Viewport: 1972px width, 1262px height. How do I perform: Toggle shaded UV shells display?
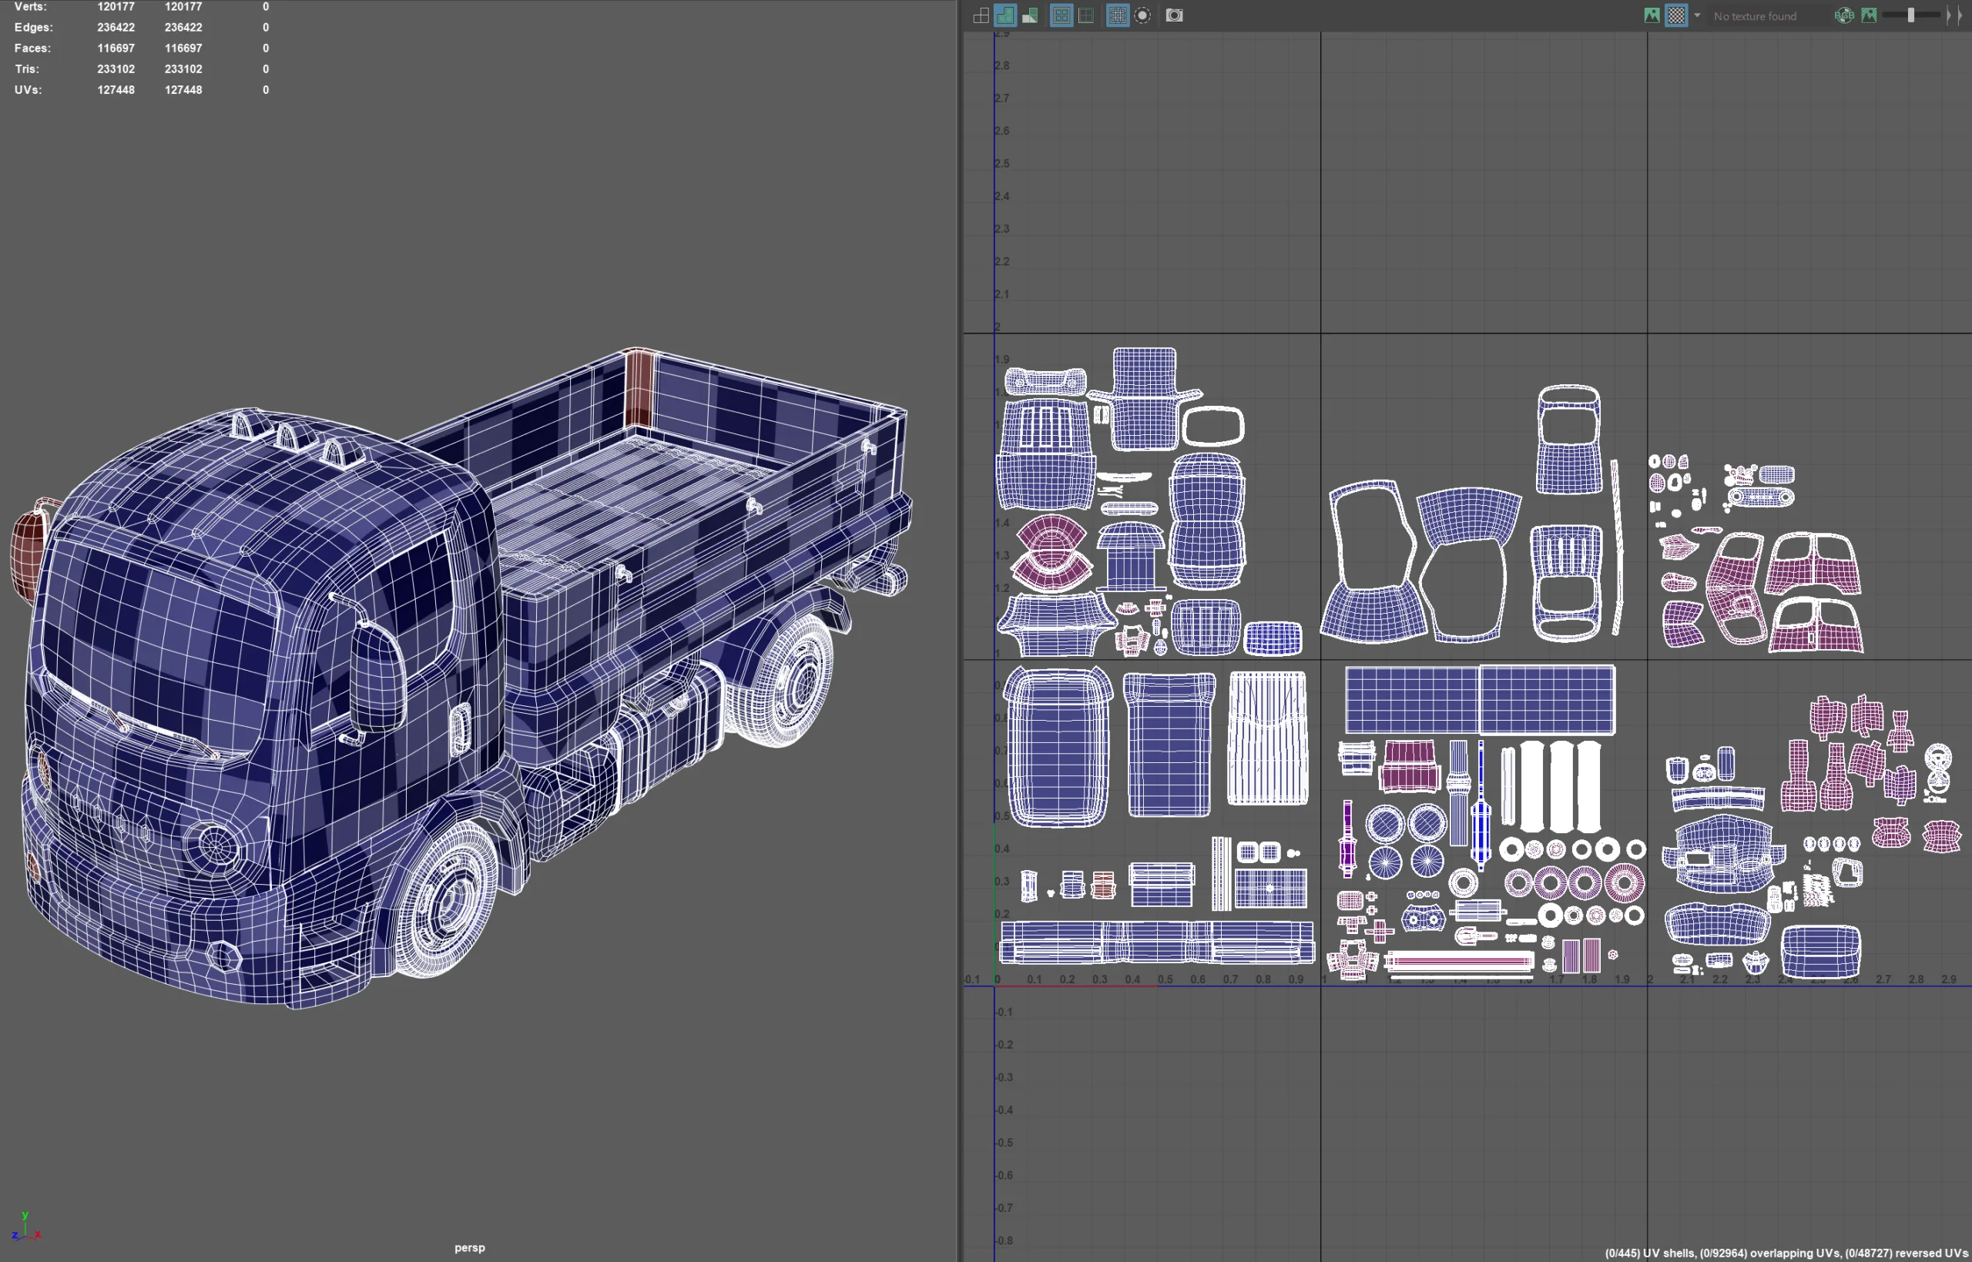[1004, 15]
